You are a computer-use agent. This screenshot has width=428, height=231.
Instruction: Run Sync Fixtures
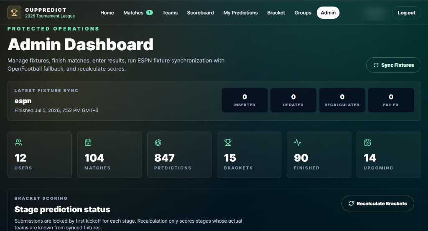(394, 65)
